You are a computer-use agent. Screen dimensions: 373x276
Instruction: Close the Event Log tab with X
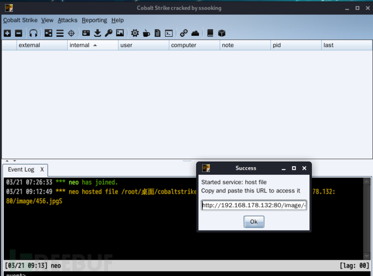[42, 169]
